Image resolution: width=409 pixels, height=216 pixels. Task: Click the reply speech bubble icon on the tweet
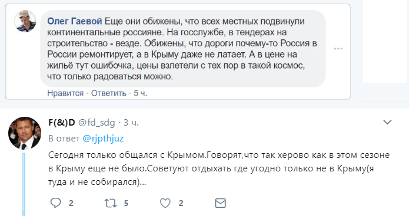click(x=55, y=203)
